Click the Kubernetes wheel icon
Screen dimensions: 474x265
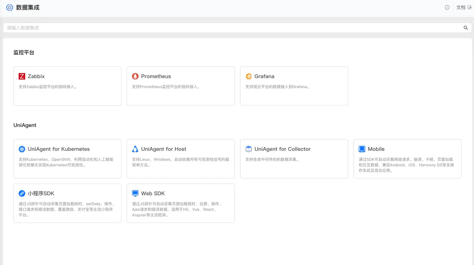pos(22,149)
